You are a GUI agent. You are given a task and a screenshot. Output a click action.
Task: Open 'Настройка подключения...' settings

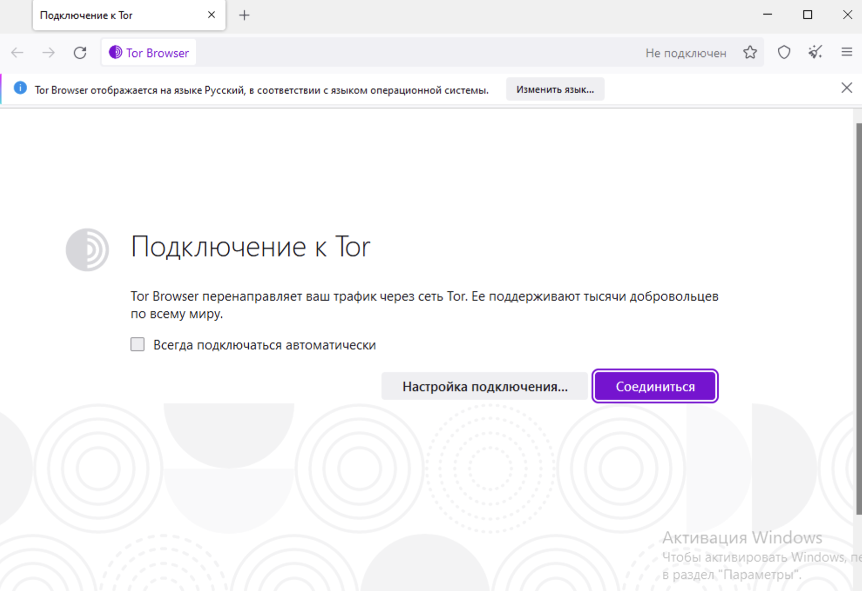pyautogui.click(x=485, y=386)
